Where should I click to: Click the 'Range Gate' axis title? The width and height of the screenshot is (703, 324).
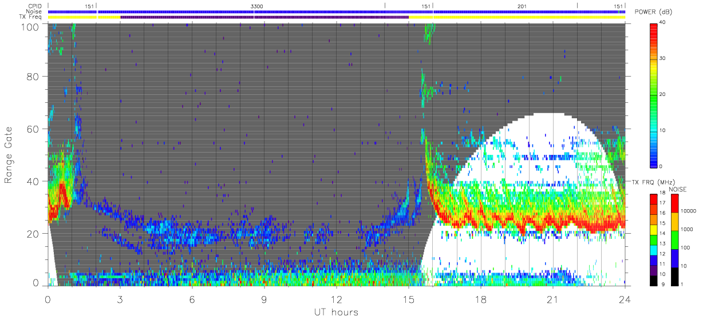pyautogui.click(x=9, y=154)
